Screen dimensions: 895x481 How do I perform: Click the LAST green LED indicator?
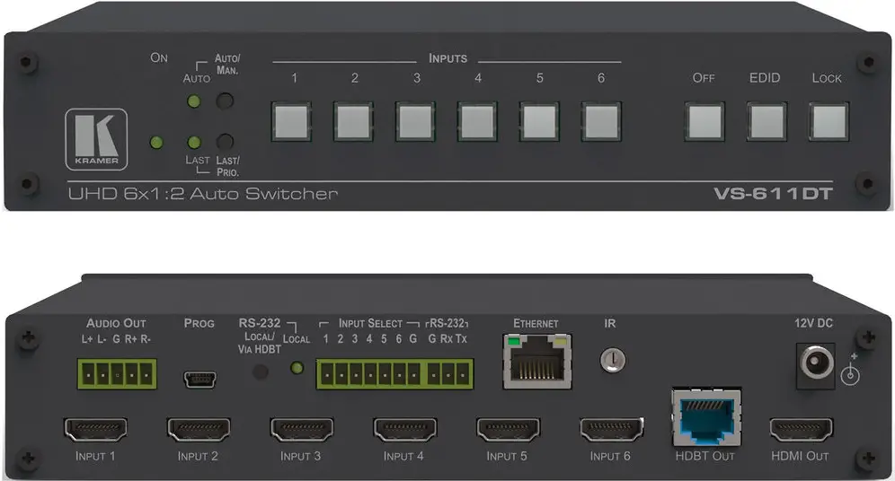194,143
